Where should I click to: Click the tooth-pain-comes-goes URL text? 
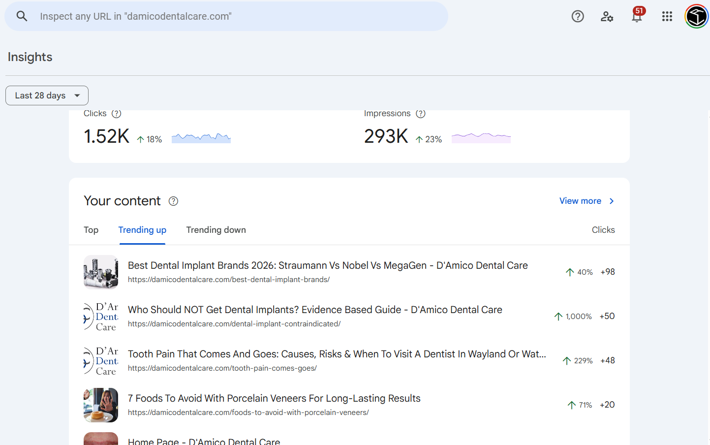click(x=222, y=368)
